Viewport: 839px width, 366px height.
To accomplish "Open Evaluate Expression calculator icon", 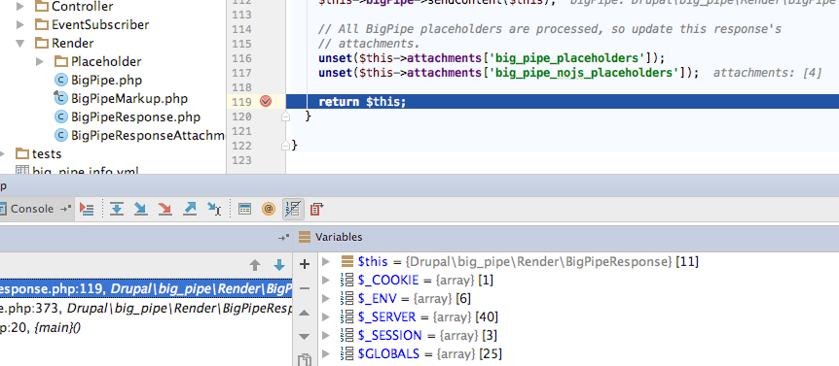I will [x=244, y=209].
